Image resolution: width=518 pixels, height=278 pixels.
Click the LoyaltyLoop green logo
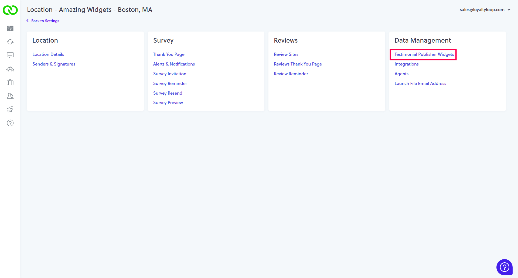[x=10, y=10]
